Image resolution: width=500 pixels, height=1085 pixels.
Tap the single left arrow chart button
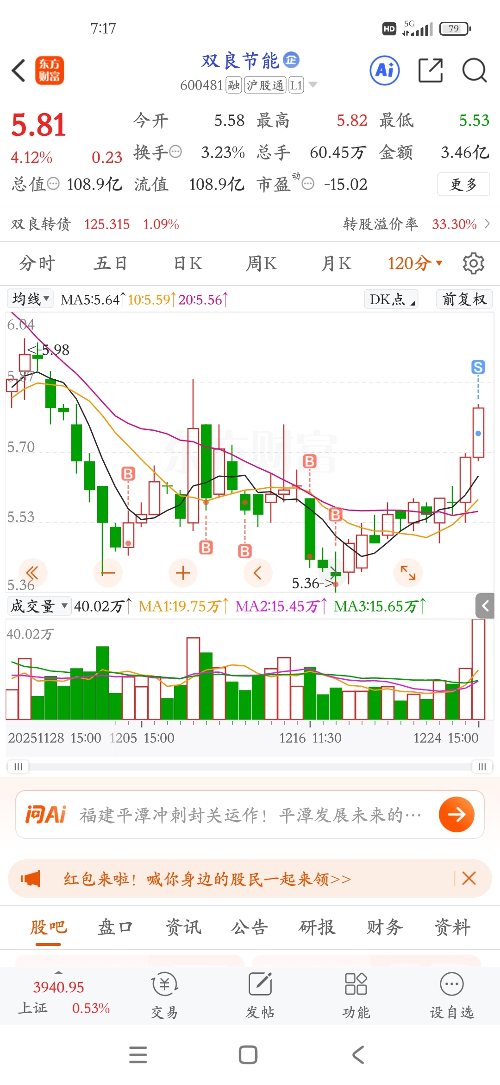click(x=258, y=573)
